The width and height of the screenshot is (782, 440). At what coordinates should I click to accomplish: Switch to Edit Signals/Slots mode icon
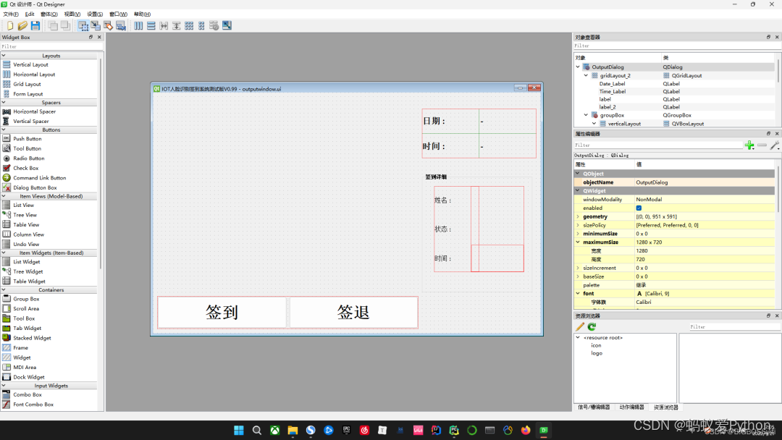pos(96,25)
